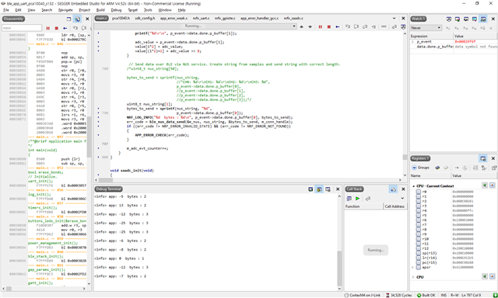Pause execution in Disassembly panel toolbar
498x298 pixels.
48,28
